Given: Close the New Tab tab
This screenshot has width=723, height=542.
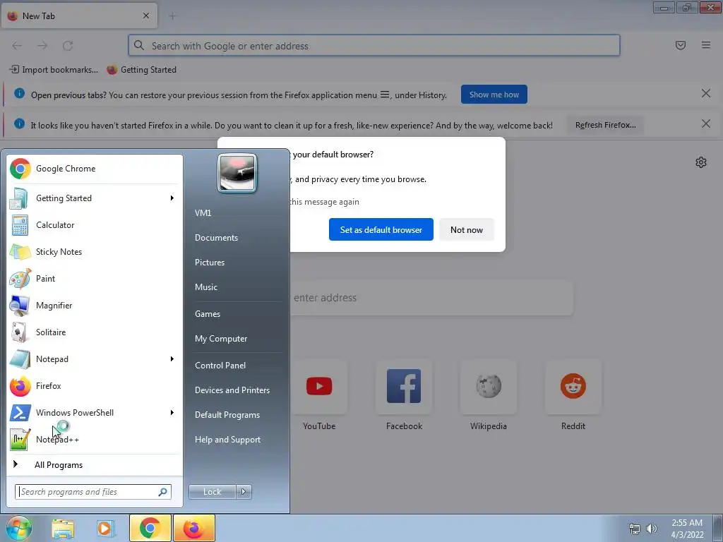Looking at the screenshot, I should coord(146,16).
